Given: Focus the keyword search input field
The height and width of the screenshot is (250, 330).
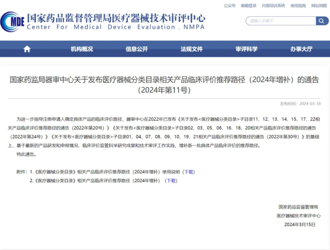Looking at the screenshot, I should pyautogui.click(x=281, y=21).
